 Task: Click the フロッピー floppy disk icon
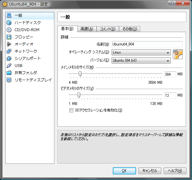9,37
